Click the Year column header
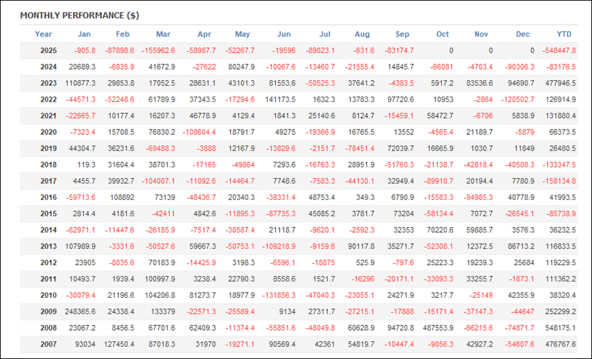The width and height of the screenshot is (592, 359). tap(43, 34)
